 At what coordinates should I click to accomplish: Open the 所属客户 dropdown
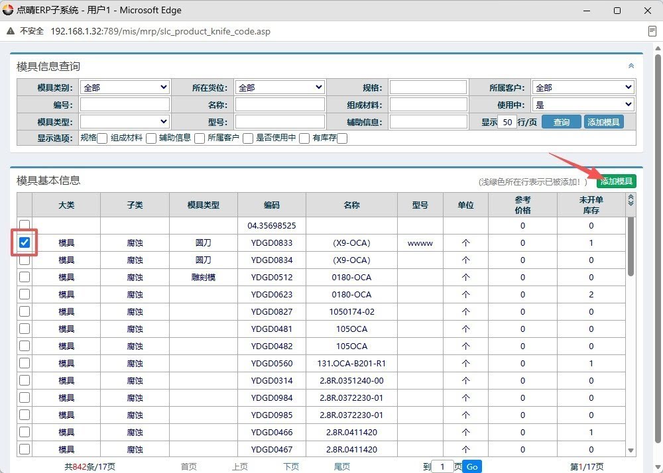pos(583,87)
